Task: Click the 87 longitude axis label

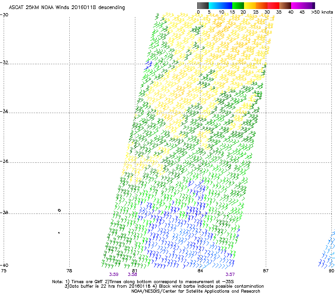Action: point(266,271)
